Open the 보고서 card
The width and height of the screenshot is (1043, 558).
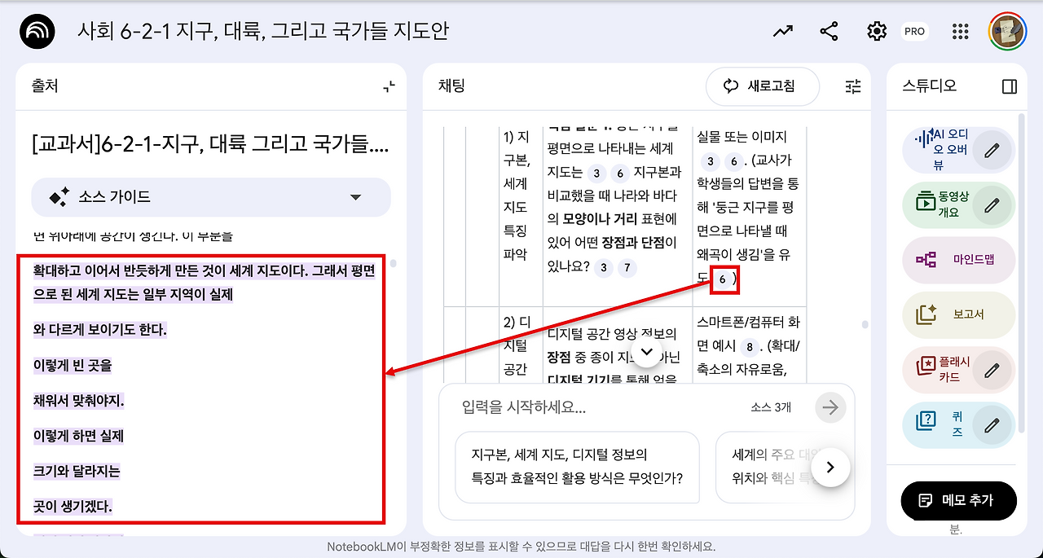tap(959, 314)
